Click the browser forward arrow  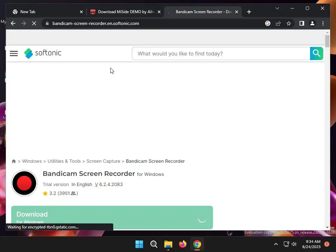(x=24, y=23)
